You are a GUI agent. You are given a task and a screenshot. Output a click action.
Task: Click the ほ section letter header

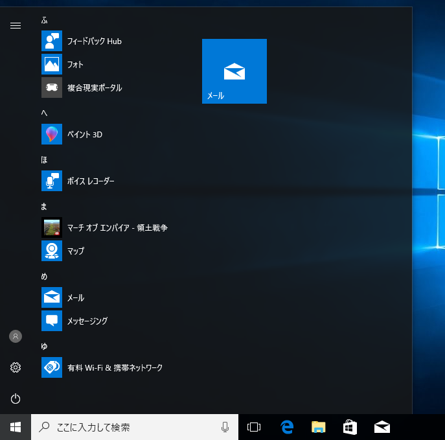(44, 160)
